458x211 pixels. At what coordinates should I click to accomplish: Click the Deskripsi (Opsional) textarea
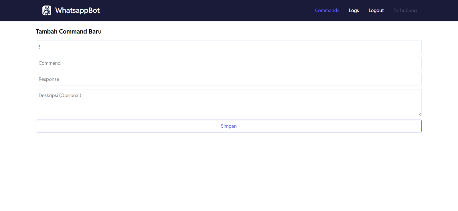click(229, 103)
